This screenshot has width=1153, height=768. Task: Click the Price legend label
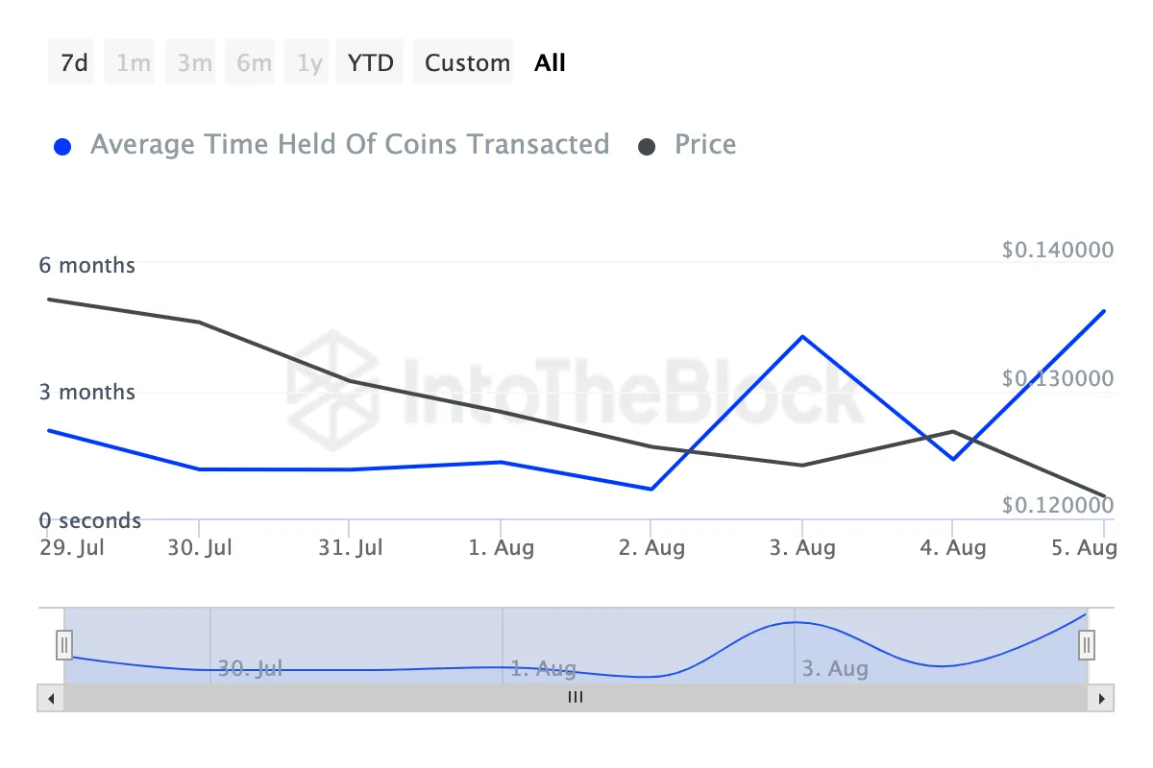click(705, 145)
